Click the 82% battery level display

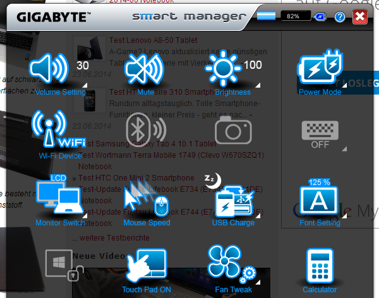pyautogui.click(x=296, y=16)
